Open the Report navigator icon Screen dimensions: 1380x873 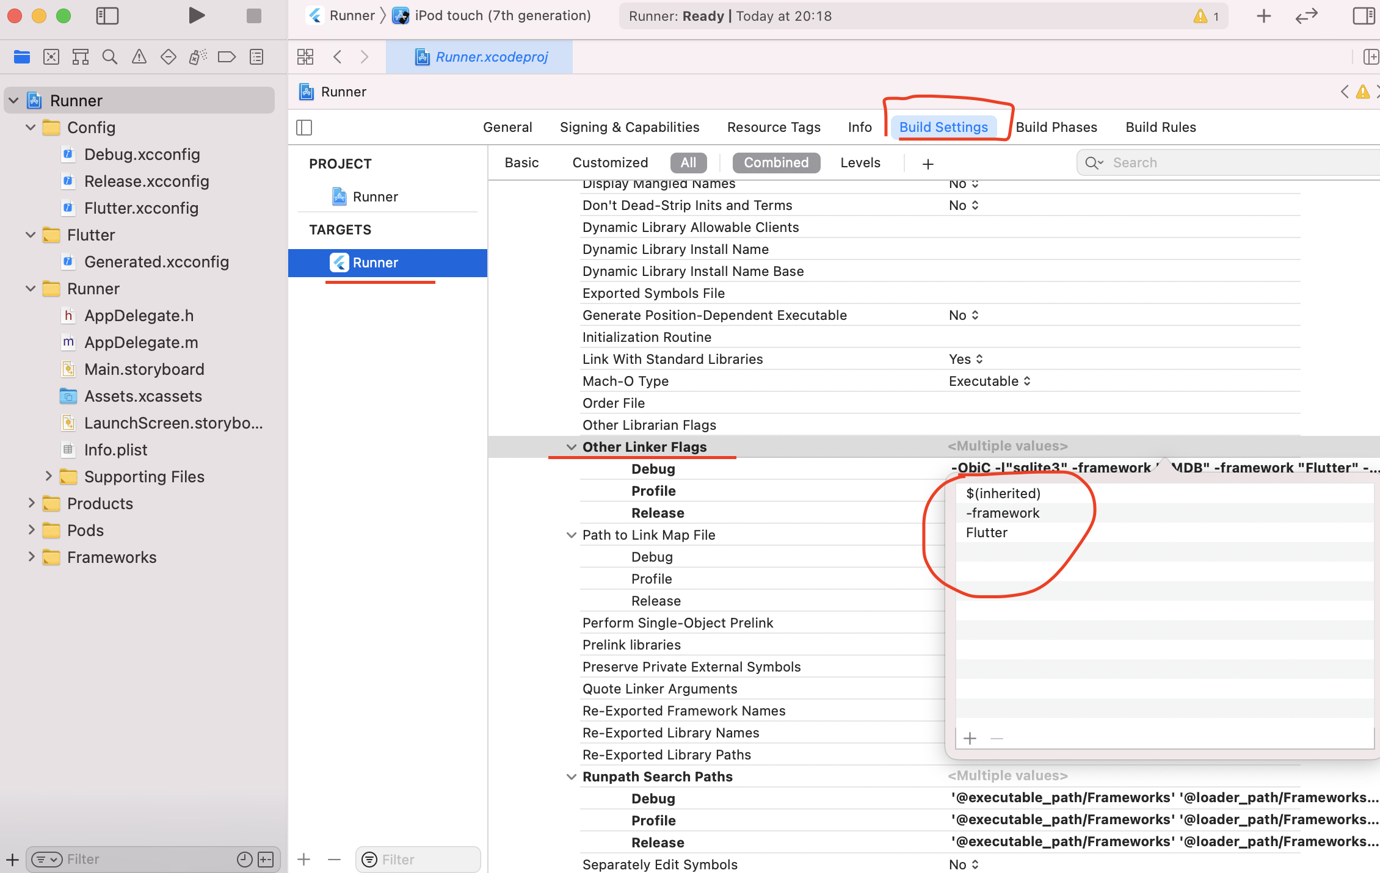(x=256, y=57)
